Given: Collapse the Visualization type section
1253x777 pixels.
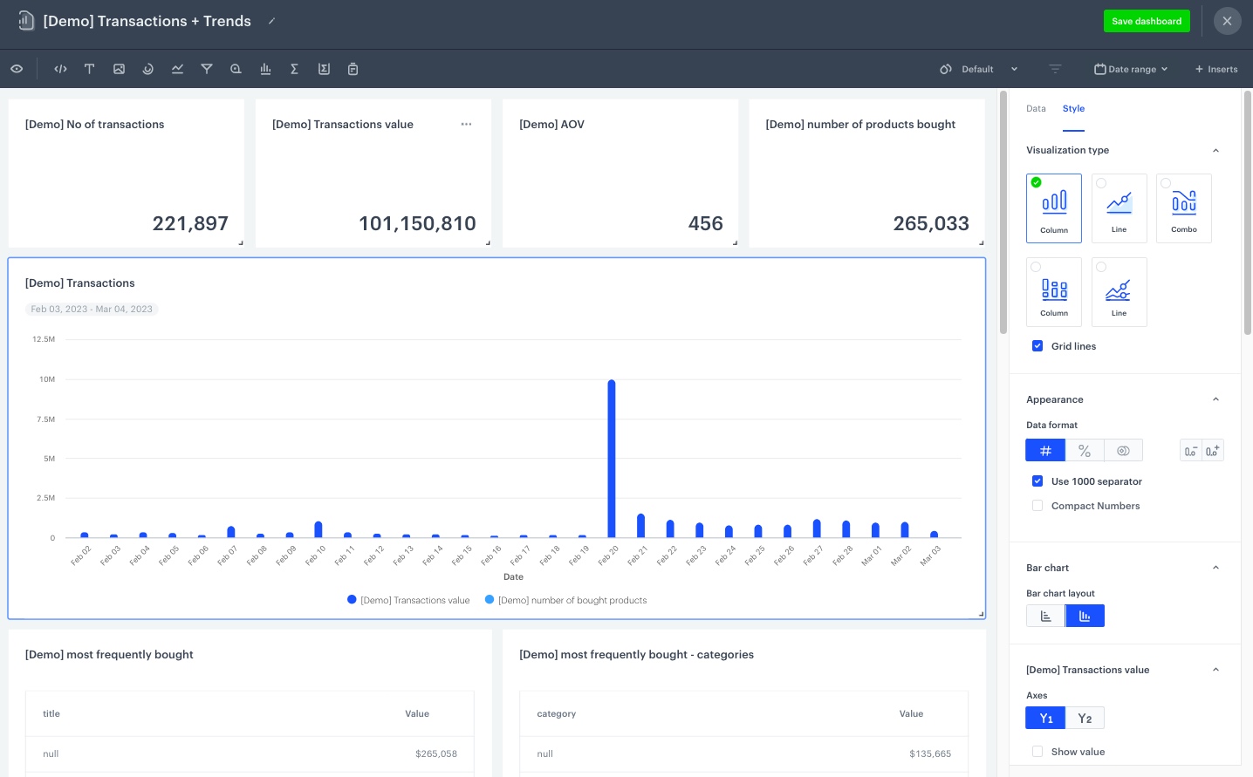Looking at the screenshot, I should (1215, 151).
